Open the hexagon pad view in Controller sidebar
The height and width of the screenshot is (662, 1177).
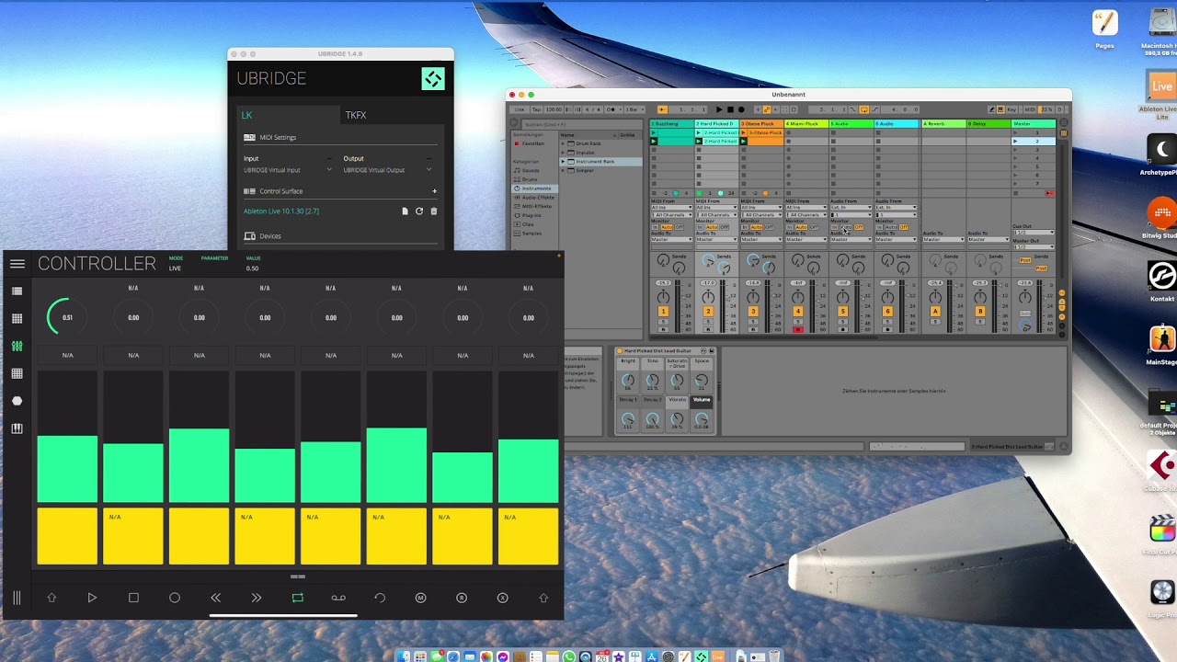click(17, 401)
